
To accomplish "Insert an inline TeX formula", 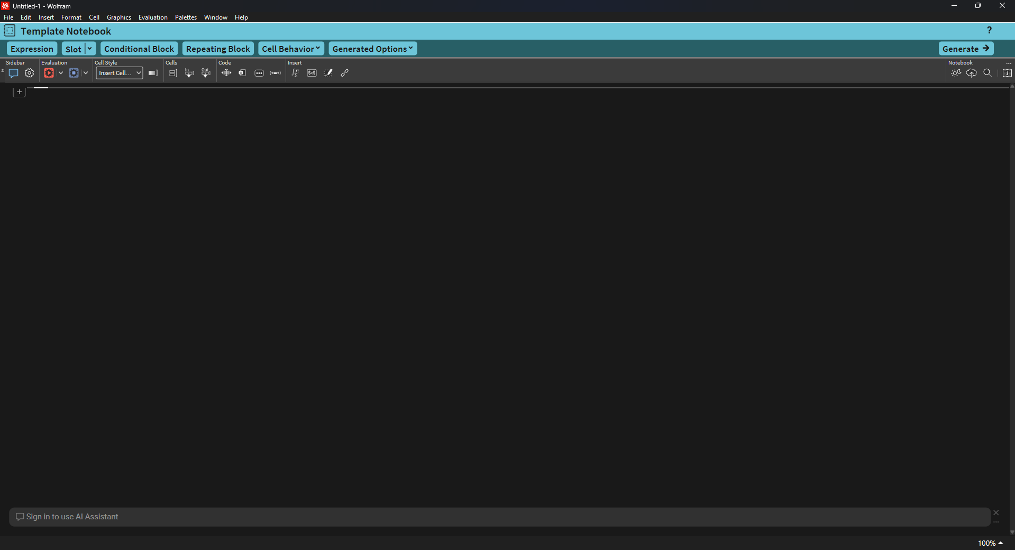I will click(x=312, y=73).
